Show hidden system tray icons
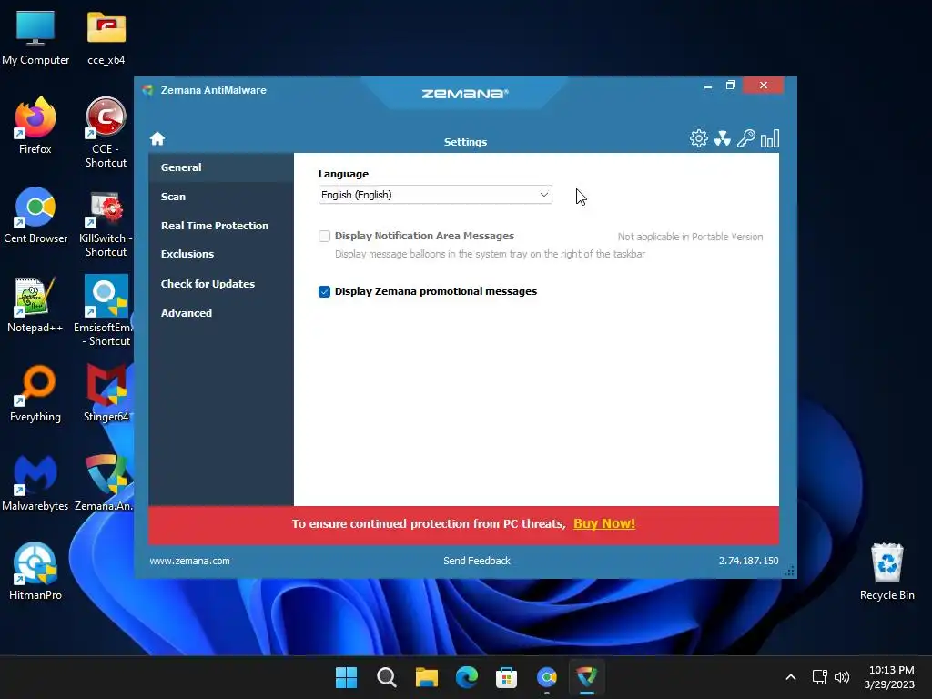The image size is (932, 699). click(x=791, y=677)
